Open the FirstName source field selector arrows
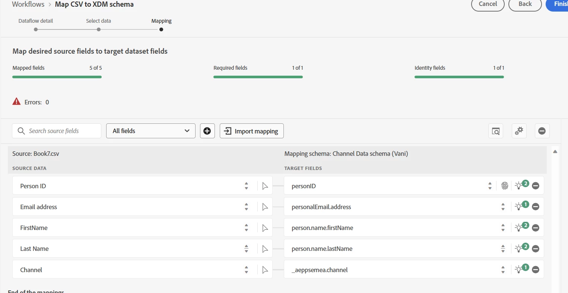 pos(246,228)
